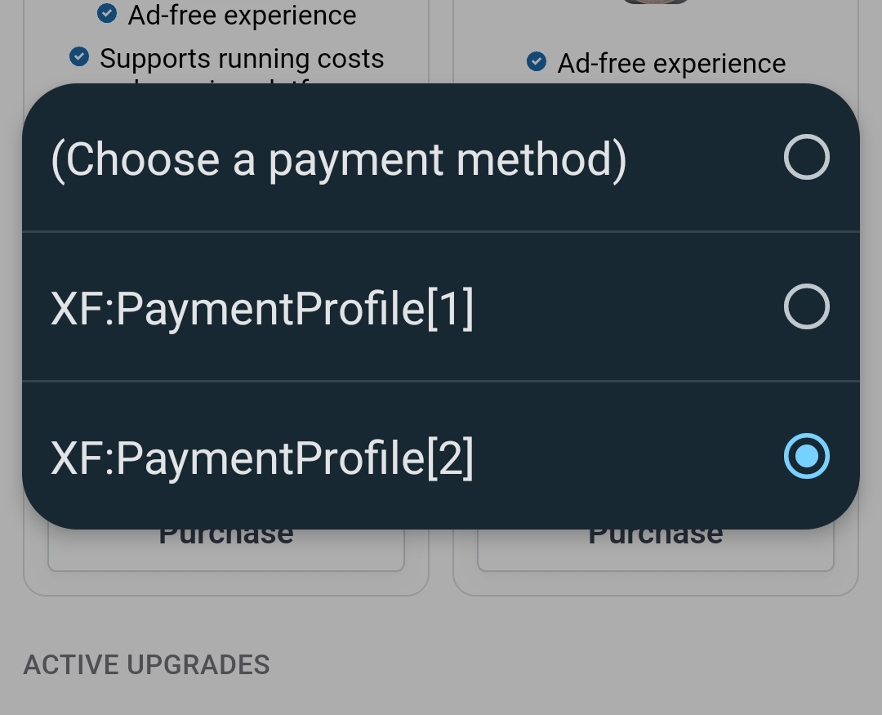Click the ACTIVE UPGRADES section heading

[x=147, y=664]
